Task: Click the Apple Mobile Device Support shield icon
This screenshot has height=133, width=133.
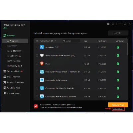Action: pyautogui.click(x=42, y=55)
